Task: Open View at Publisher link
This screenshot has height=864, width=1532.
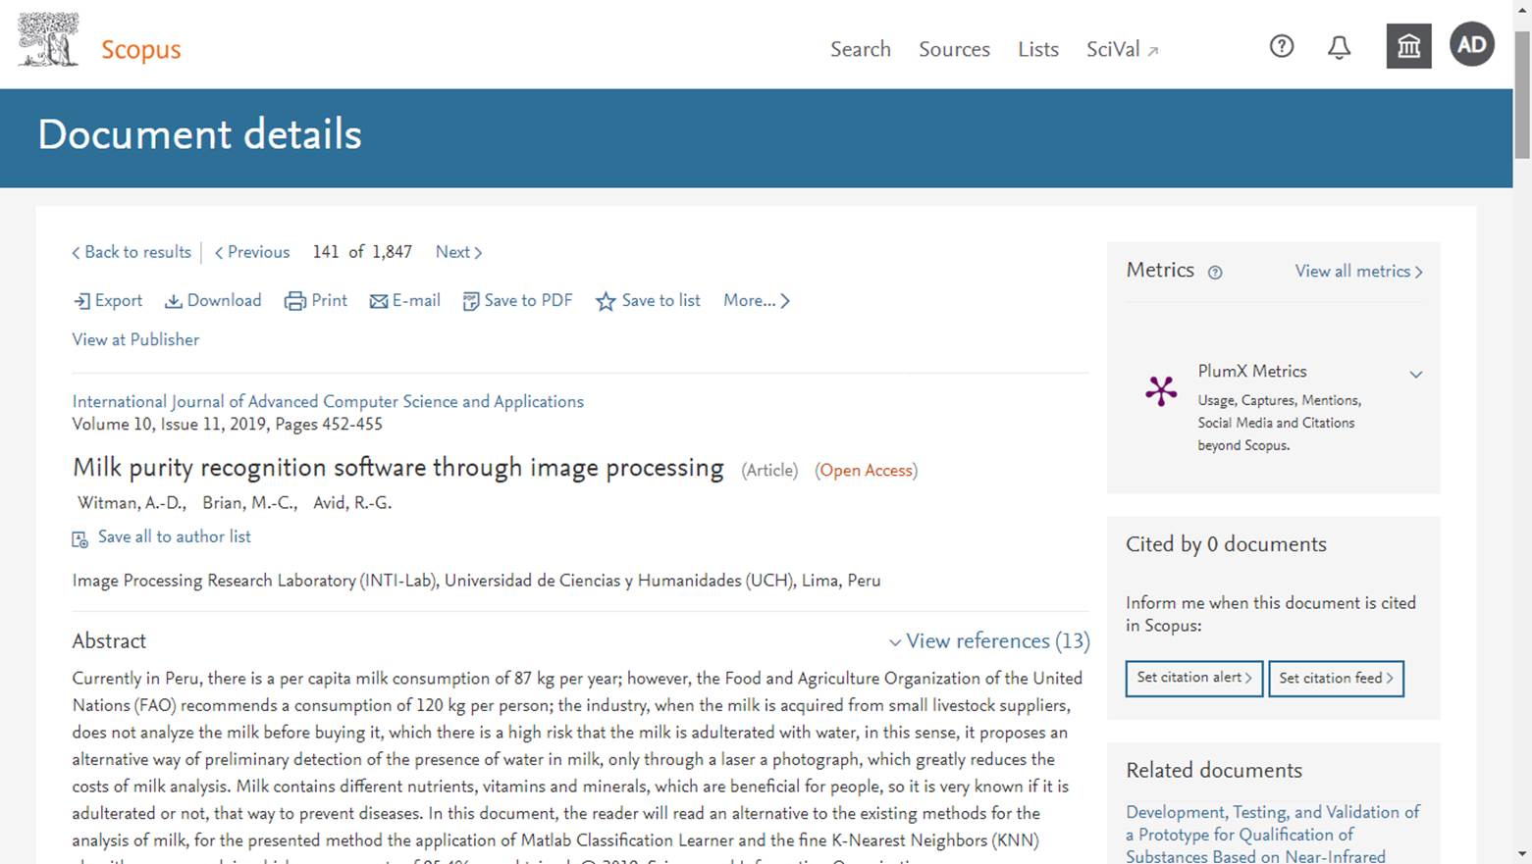Action: 135,339
